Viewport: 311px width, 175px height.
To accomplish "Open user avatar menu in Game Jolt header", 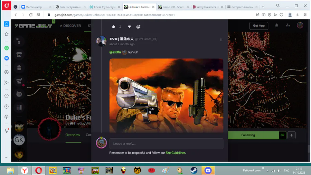I will [300, 25].
